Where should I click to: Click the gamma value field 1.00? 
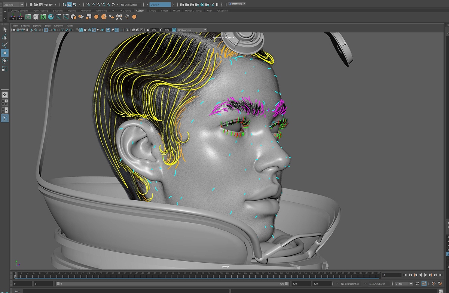[x=167, y=30]
